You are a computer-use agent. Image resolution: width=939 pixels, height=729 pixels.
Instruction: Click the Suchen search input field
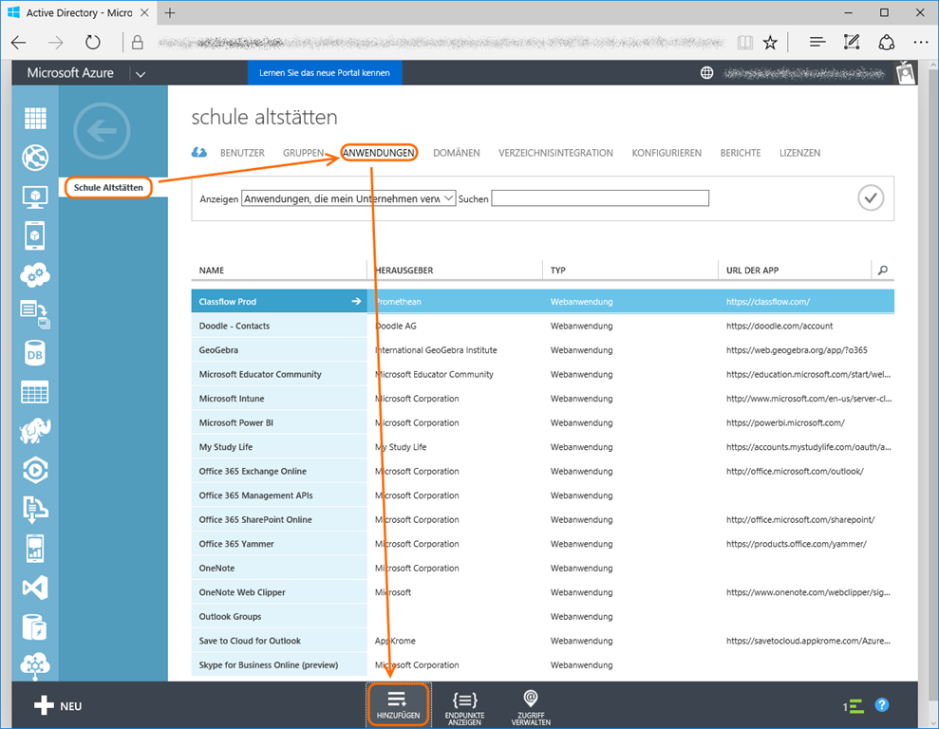(x=600, y=198)
